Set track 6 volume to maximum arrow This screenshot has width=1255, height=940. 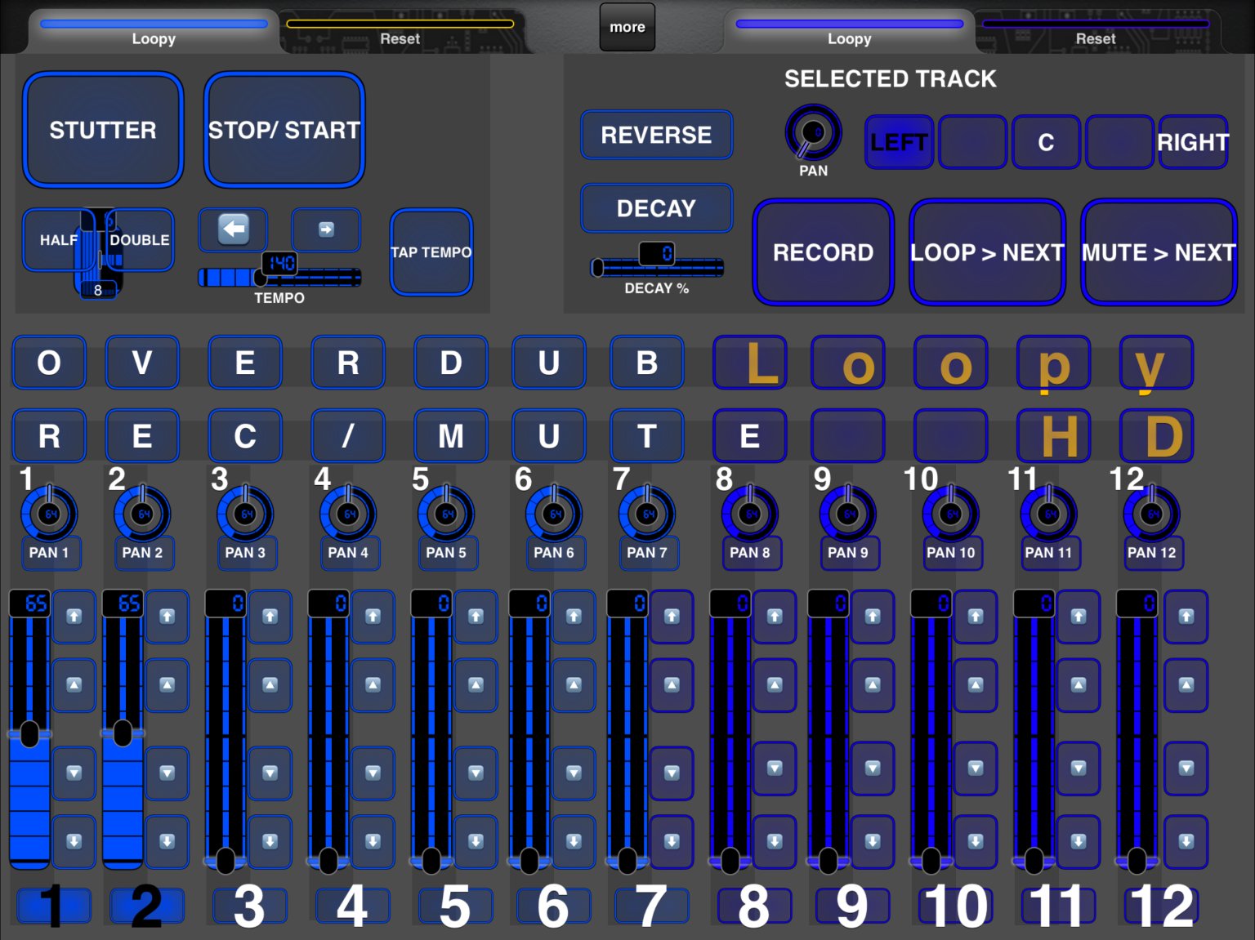pyautogui.click(x=574, y=617)
